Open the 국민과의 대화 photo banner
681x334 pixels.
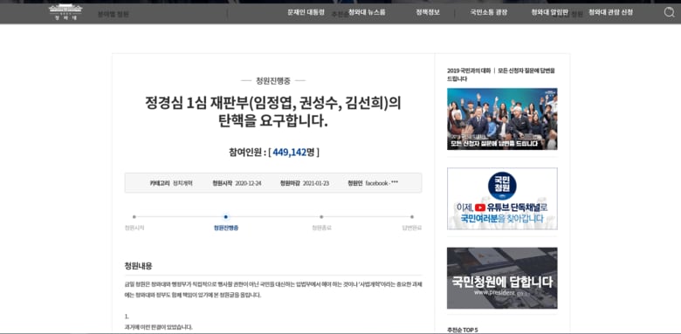coord(502,119)
